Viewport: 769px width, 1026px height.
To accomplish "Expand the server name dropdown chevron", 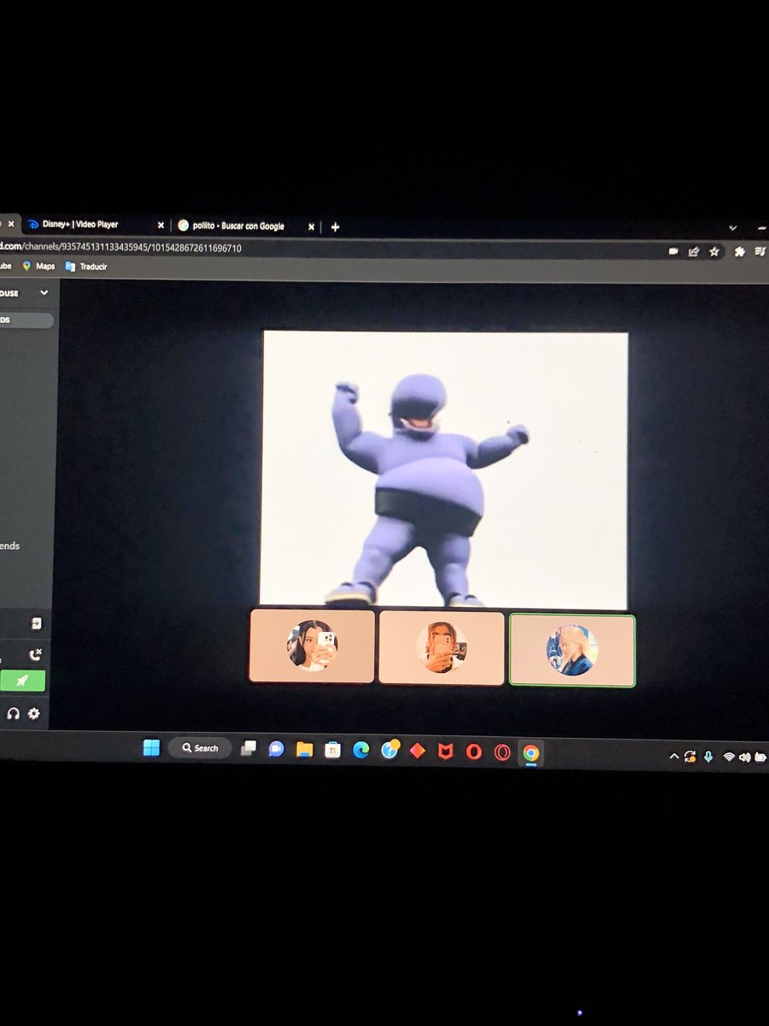I will tap(44, 293).
